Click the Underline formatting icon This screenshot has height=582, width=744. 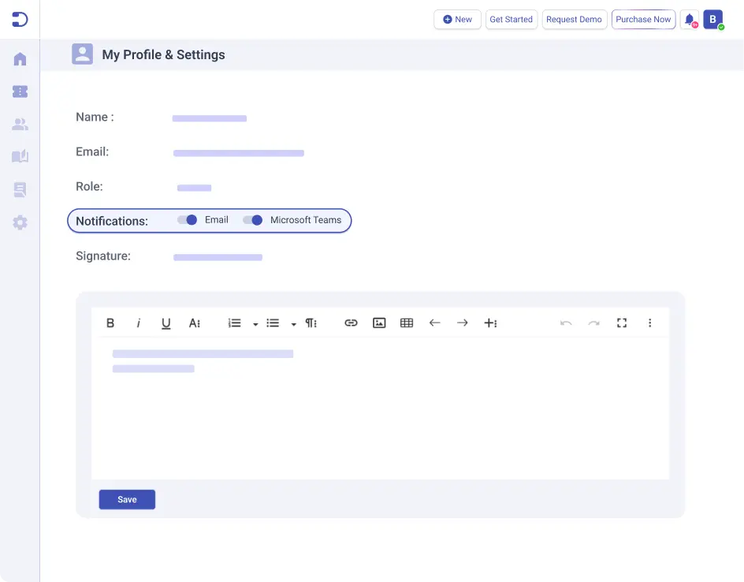166,323
